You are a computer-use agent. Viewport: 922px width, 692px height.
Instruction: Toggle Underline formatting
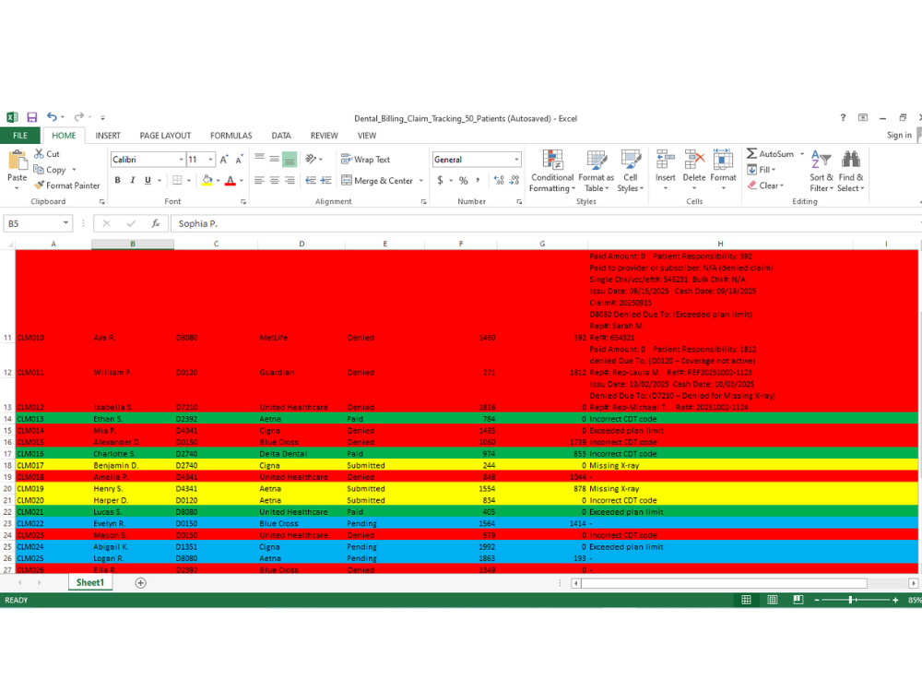(x=148, y=180)
